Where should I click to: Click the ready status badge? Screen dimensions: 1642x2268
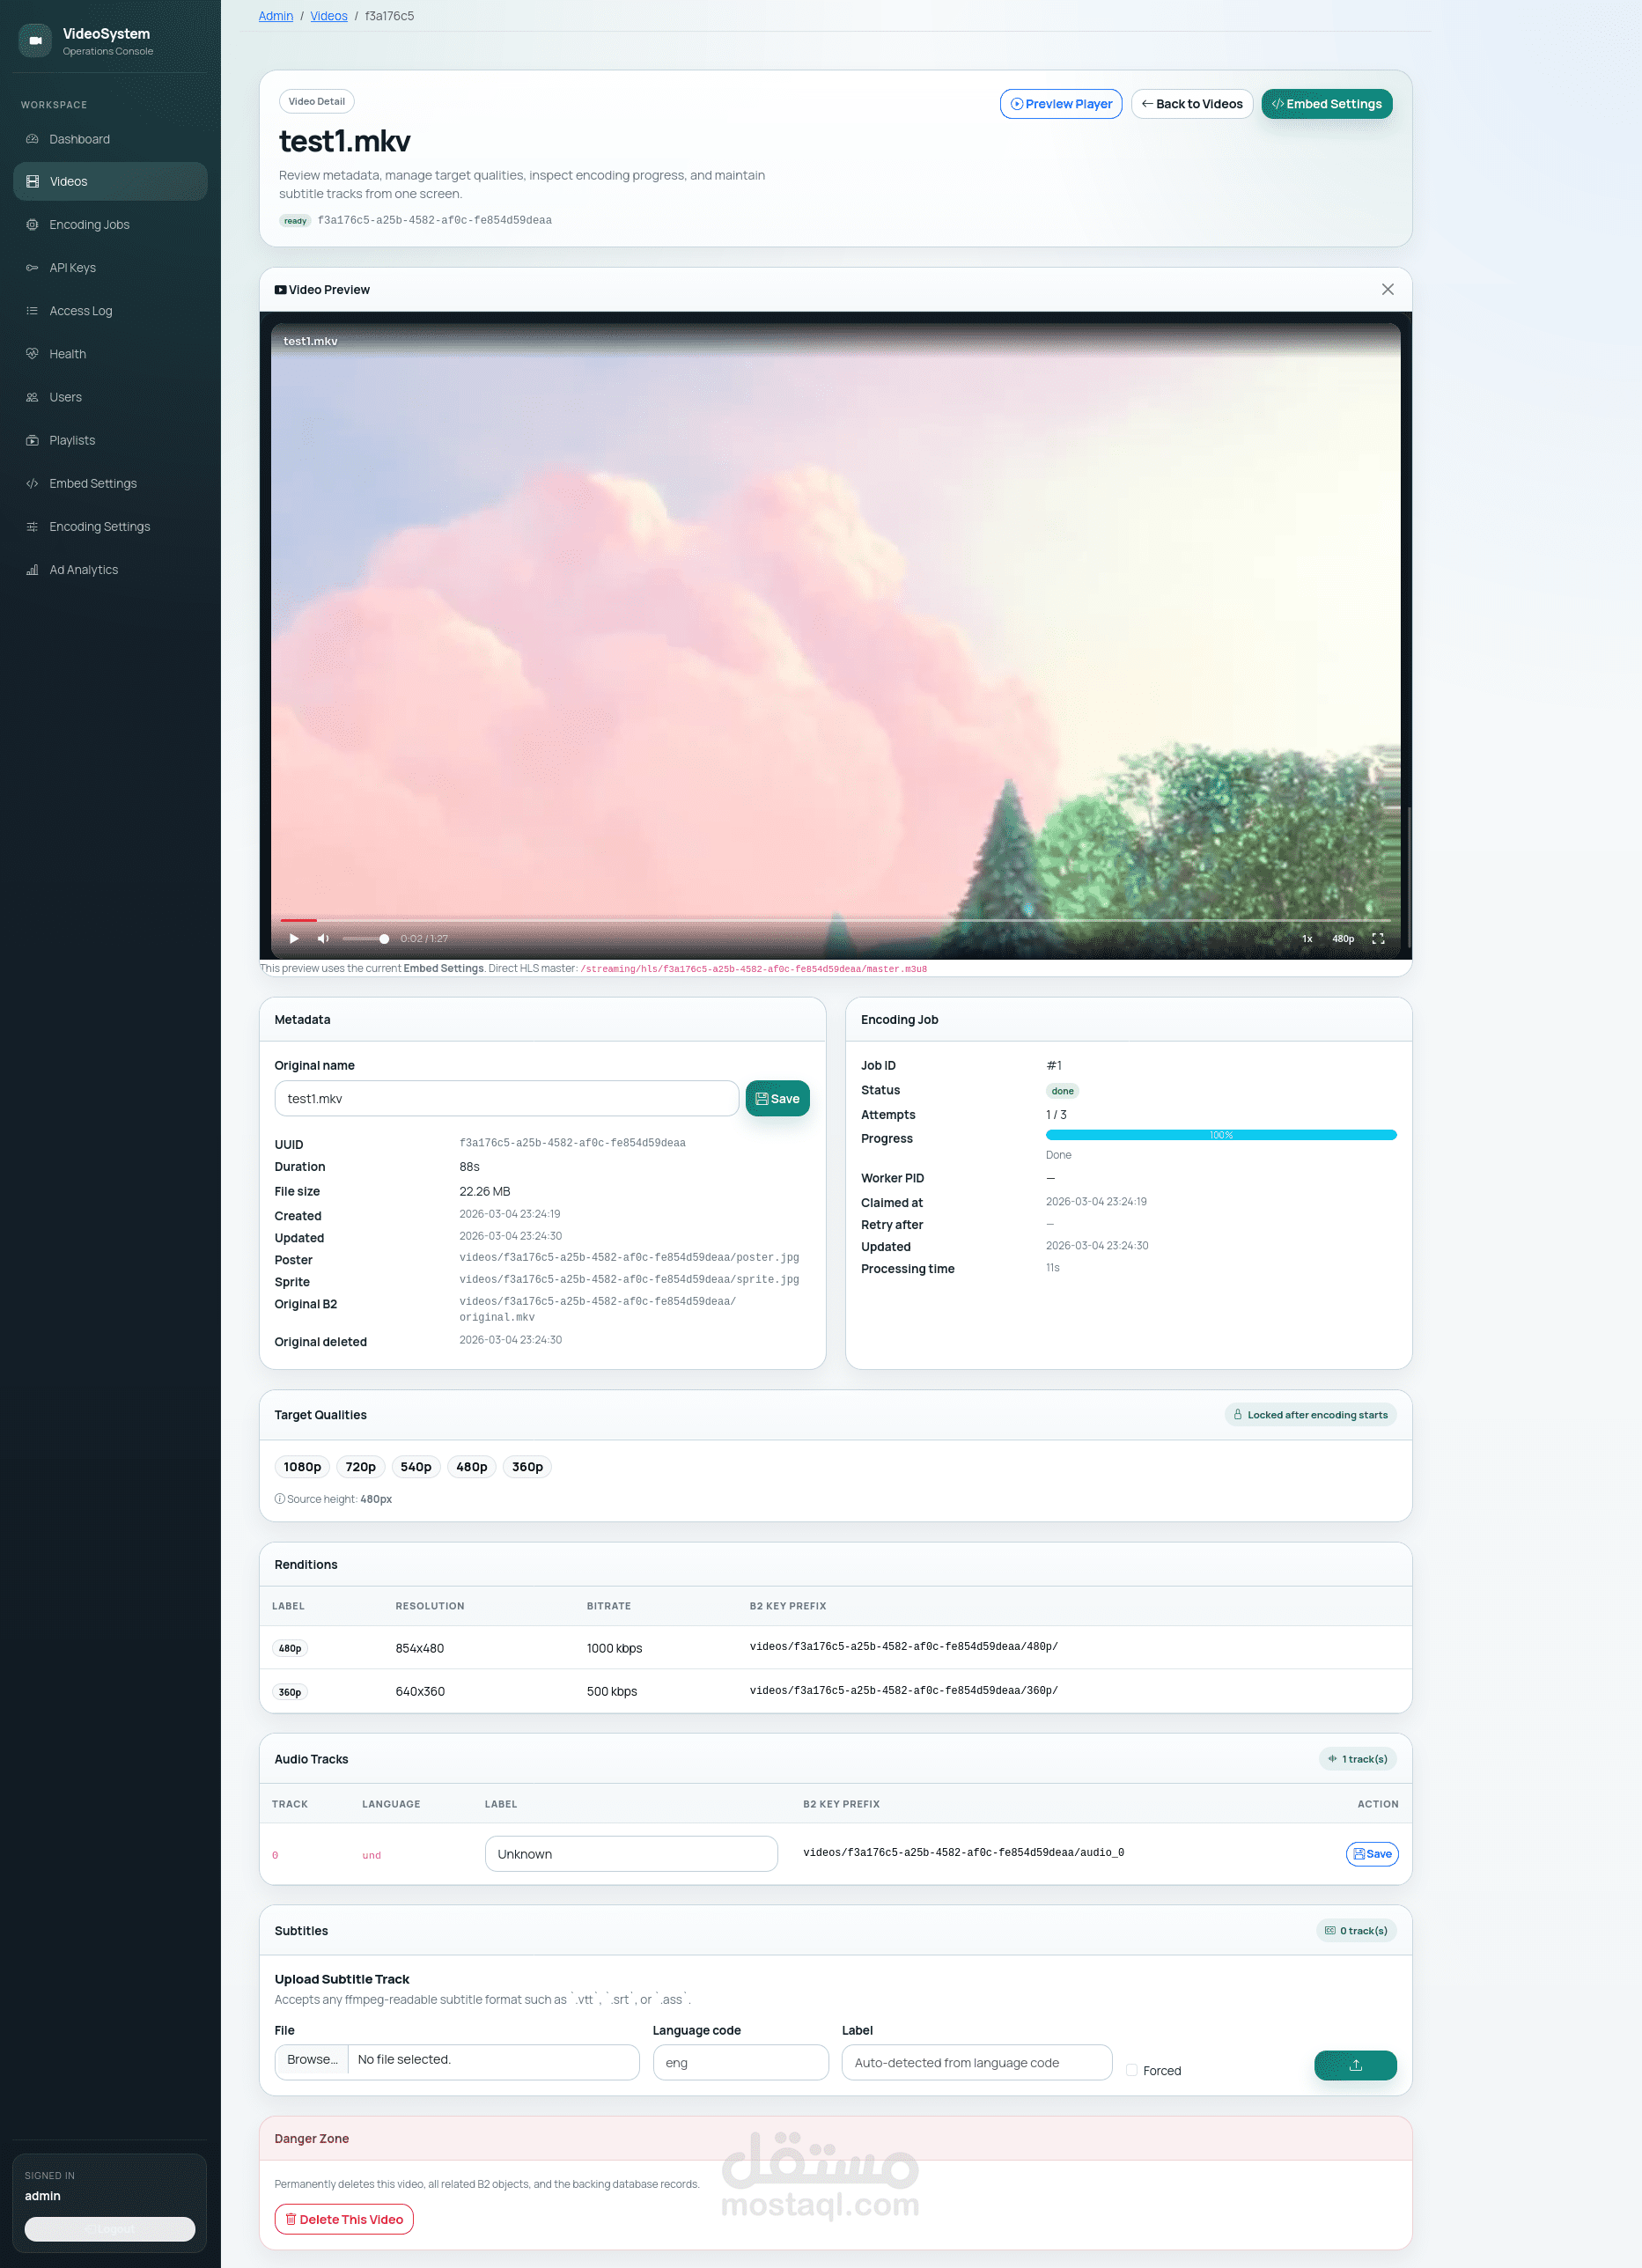pos(295,221)
